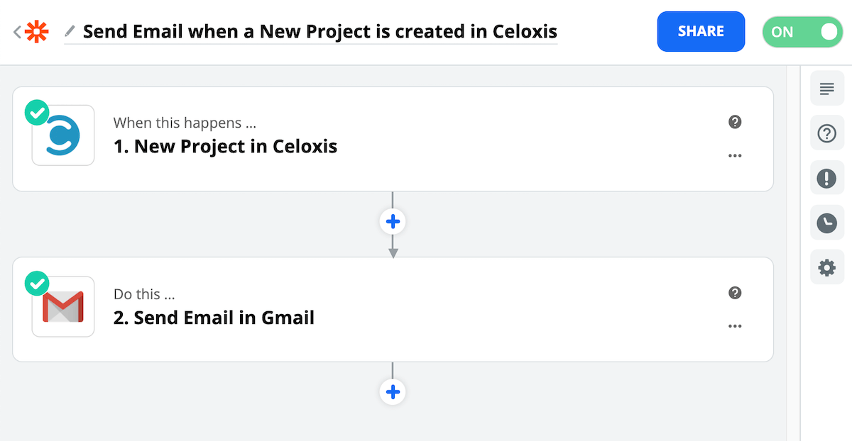The image size is (852, 441).
Task: Open the exclamation alerts sidebar icon
Action: tap(826, 178)
